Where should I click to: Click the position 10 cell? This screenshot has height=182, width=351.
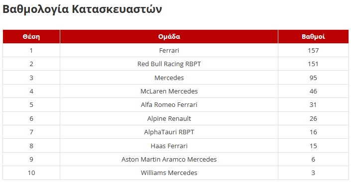(31, 173)
